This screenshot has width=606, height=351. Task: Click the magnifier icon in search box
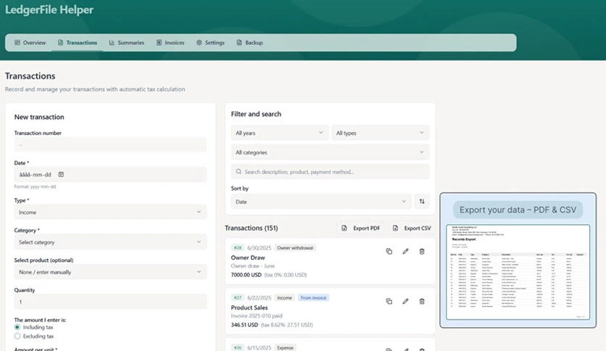tap(238, 172)
